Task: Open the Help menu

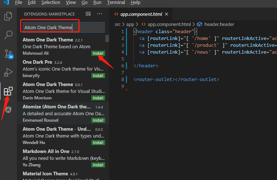Action: [x=136, y=3]
